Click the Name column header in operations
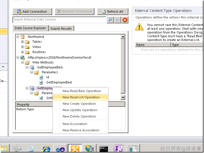Image resolution: width=204 pixels, height=153 pixels. pos(153,45)
